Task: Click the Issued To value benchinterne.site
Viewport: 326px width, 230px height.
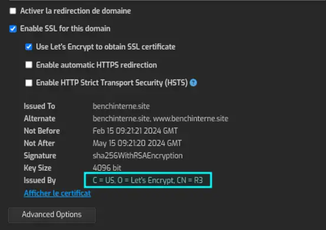Action: [x=121, y=106]
